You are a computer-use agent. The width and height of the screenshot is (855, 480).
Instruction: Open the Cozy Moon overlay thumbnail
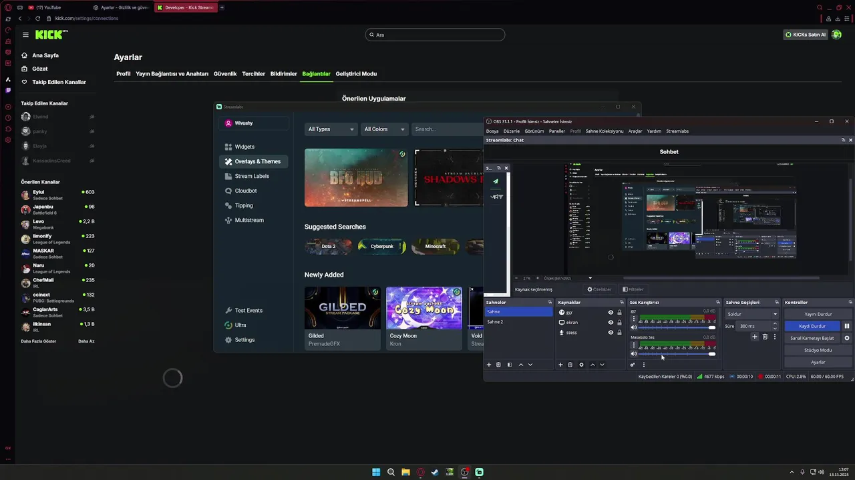424,308
